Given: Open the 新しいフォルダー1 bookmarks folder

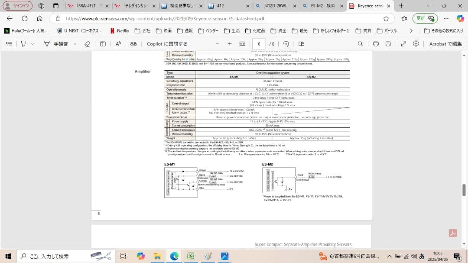Looking at the screenshot, I should (x=331, y=31).
